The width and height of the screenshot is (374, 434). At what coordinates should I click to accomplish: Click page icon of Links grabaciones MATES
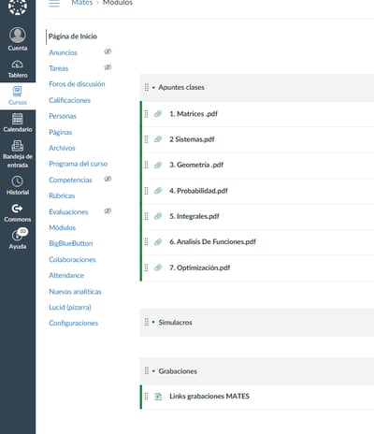click(x=158, y=397)
